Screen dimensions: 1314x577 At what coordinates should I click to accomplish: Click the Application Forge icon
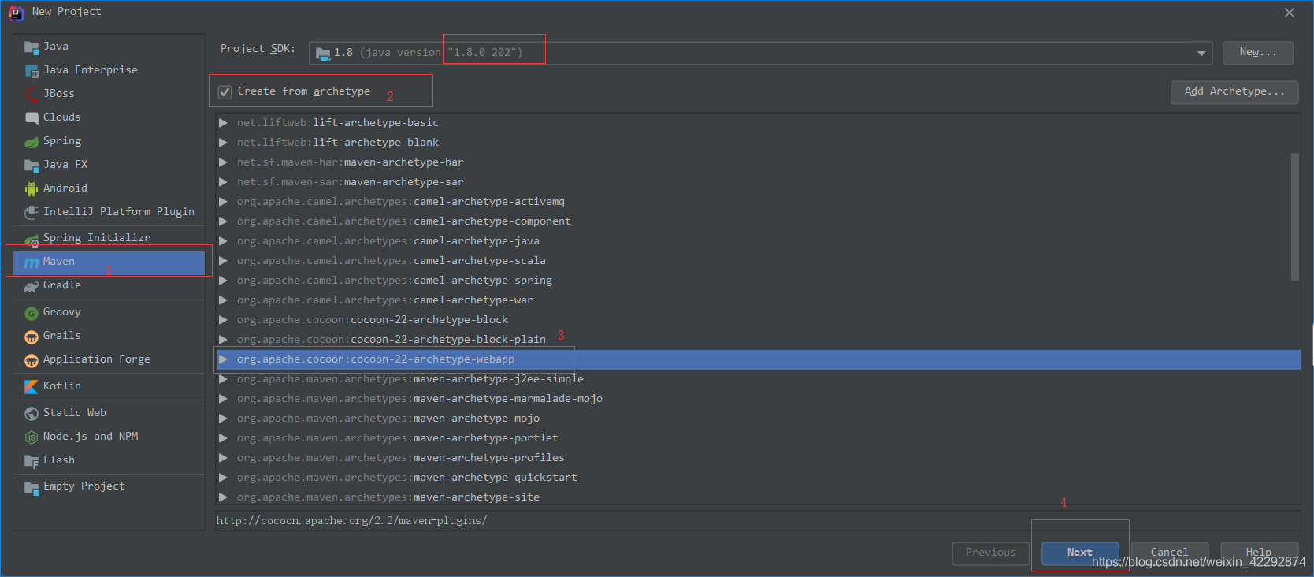(x=32, y=360)
